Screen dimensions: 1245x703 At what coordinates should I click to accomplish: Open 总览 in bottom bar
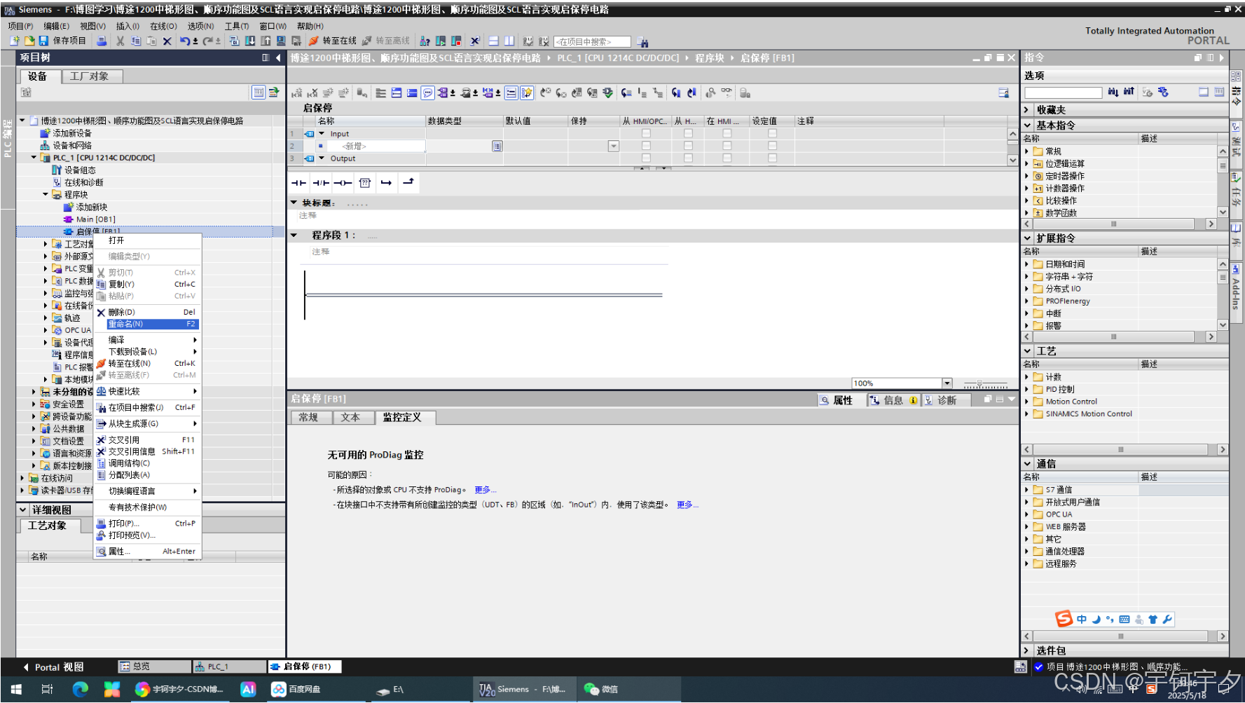click(x=153, y=667)
